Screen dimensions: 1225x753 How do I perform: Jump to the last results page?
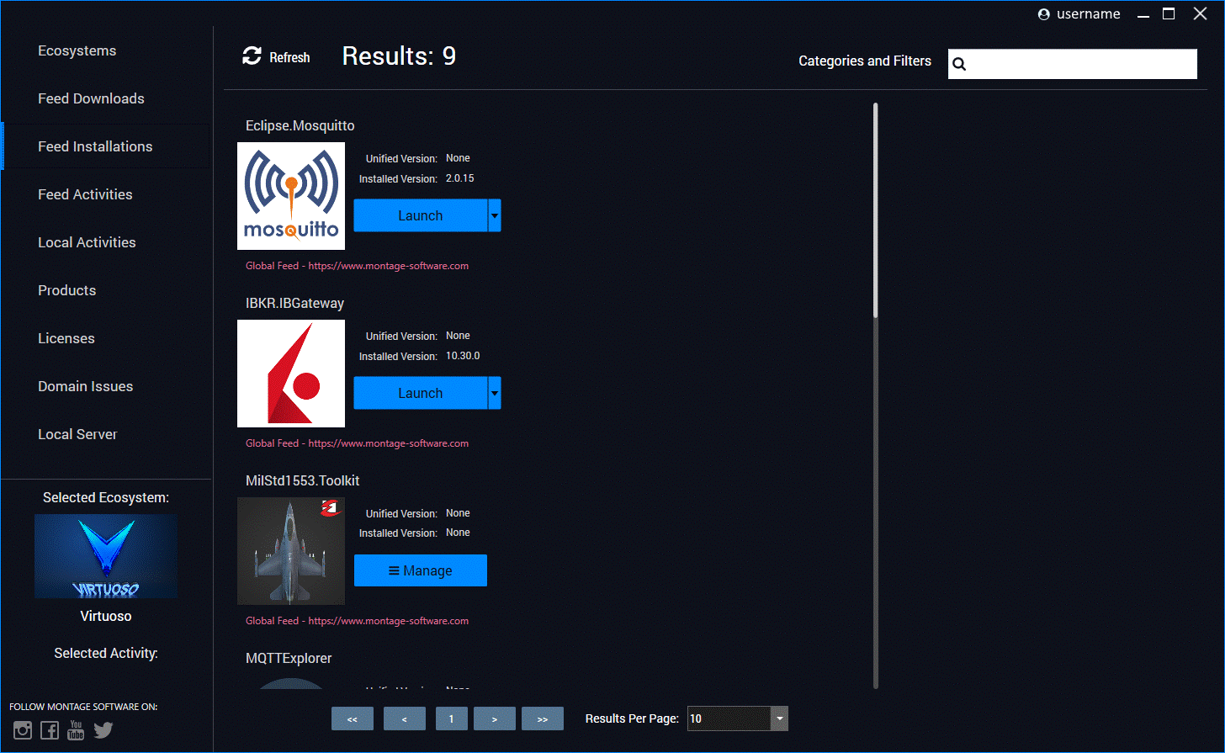[543, 719]
